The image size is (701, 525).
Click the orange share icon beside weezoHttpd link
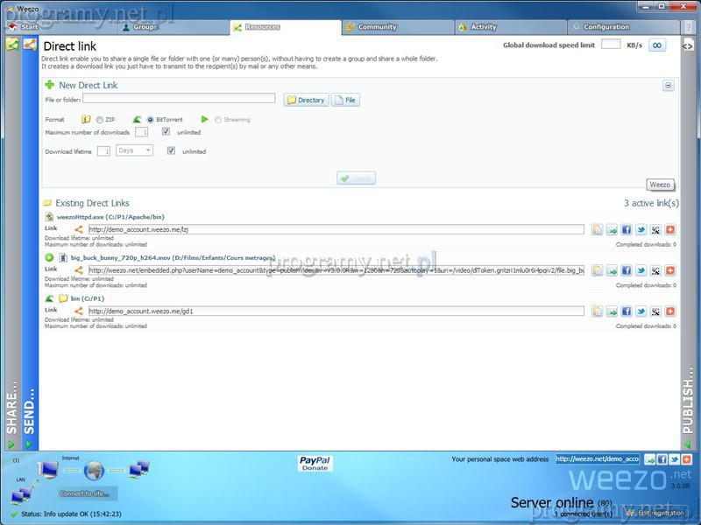79,229
